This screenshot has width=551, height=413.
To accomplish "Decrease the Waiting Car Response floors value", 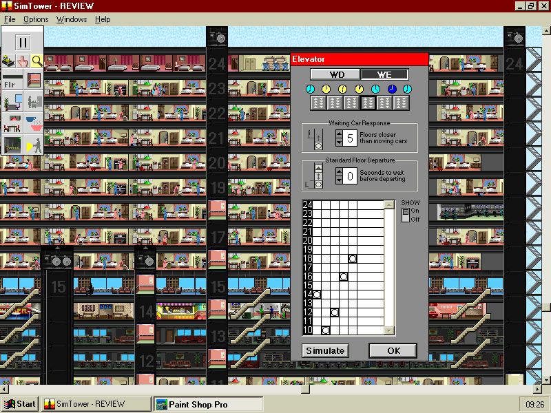I will (x=339, y=142).
